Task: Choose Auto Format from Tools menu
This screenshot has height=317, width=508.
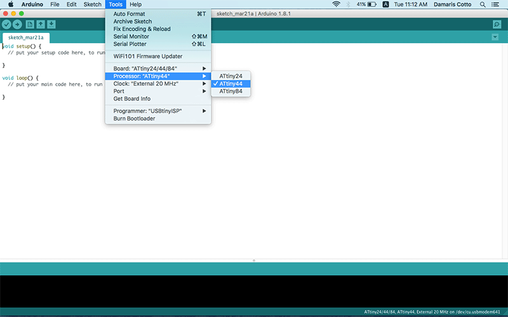Action: click(158, 14)
